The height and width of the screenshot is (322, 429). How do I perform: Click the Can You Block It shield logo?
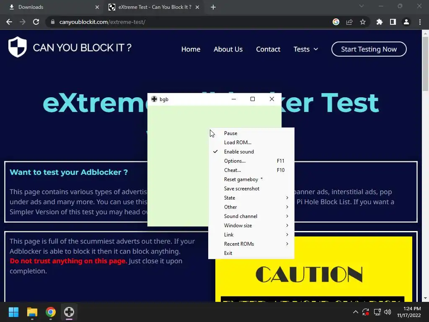pyautogui.click(x=18, y=47)
